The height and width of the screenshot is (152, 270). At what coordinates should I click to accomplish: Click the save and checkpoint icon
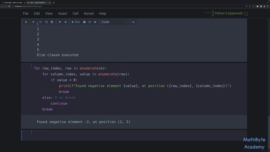tap(26, 22)
